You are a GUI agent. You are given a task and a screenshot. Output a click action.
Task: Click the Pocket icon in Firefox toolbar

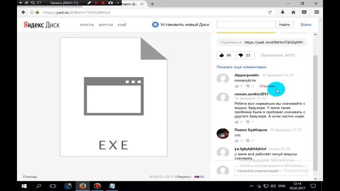[304, 12]
